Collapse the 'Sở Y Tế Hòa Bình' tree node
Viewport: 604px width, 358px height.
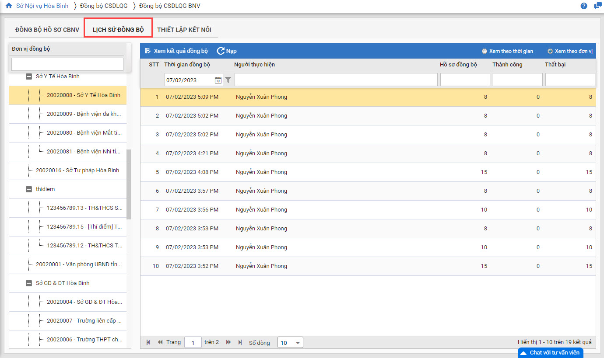point(29,76)
